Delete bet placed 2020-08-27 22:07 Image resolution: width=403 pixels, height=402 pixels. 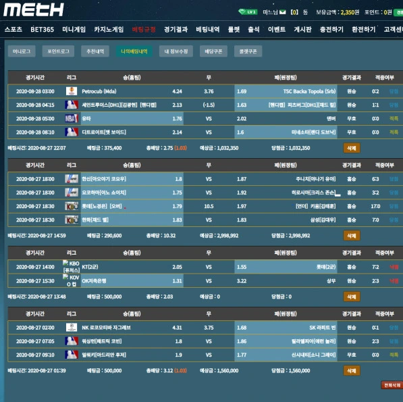(x=352, y=148)
